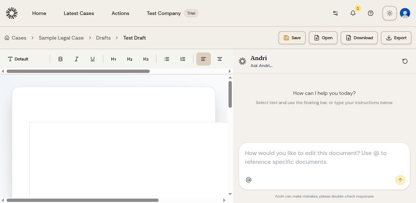The height and width of the screenshot is (203, 416).
Task: Apply Heading 1 style
Action: tap(114, 59)
